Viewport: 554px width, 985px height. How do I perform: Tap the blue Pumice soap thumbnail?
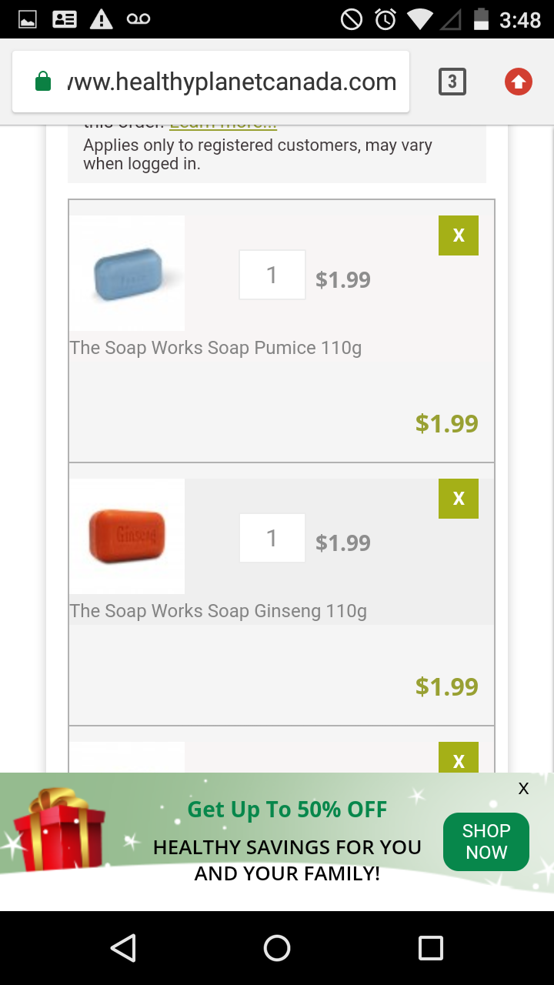[x=127, y=273]
